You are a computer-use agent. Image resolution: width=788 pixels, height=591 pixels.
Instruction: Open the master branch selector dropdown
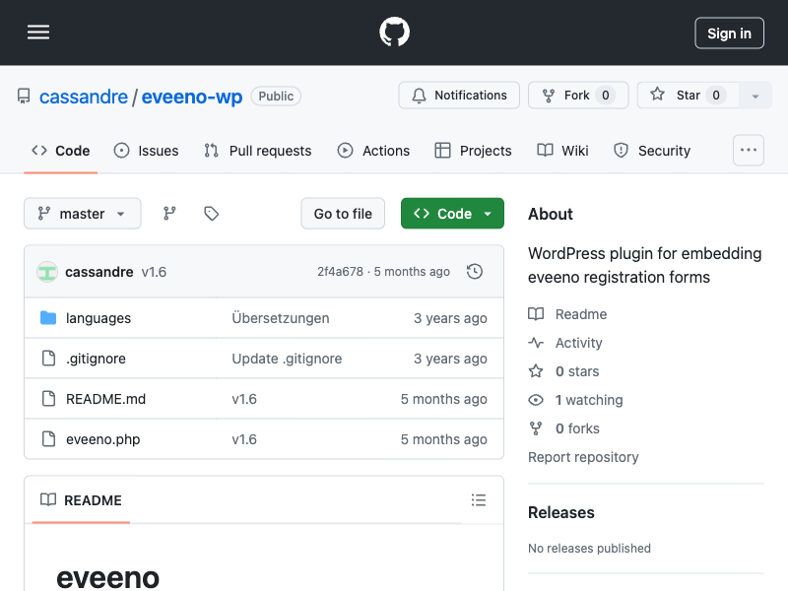(83, 214)
